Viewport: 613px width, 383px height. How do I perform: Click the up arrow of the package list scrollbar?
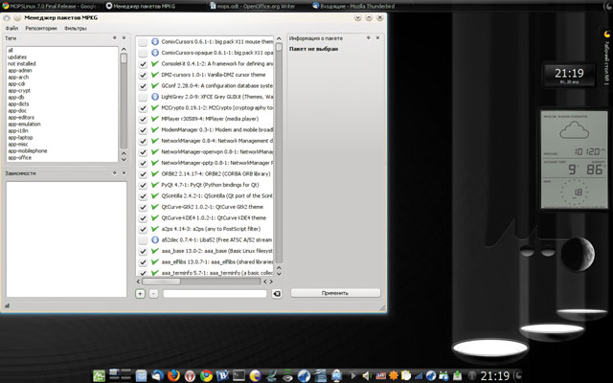(x=279, y=38)
